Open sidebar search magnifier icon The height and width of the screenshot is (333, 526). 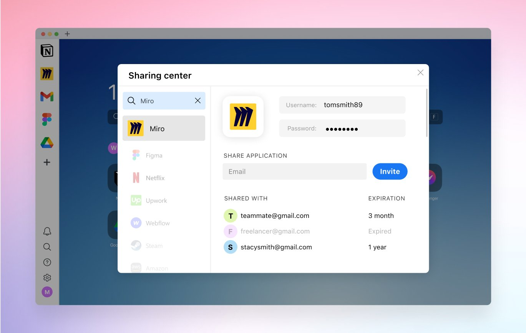tap(47, 247)
